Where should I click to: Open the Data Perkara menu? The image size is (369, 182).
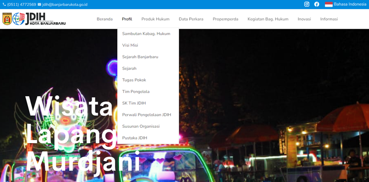tap(191, 19)
